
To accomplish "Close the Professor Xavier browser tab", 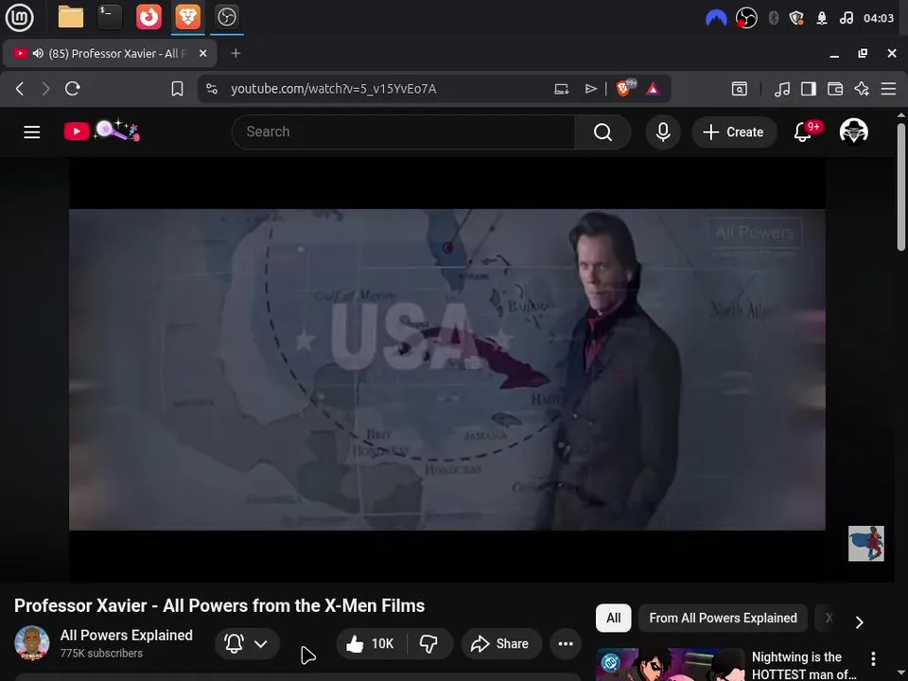I will click(x=202, y=53).
